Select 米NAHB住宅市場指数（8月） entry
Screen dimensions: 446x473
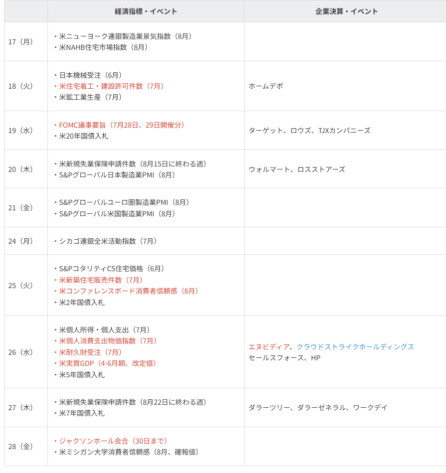(101, 47)
